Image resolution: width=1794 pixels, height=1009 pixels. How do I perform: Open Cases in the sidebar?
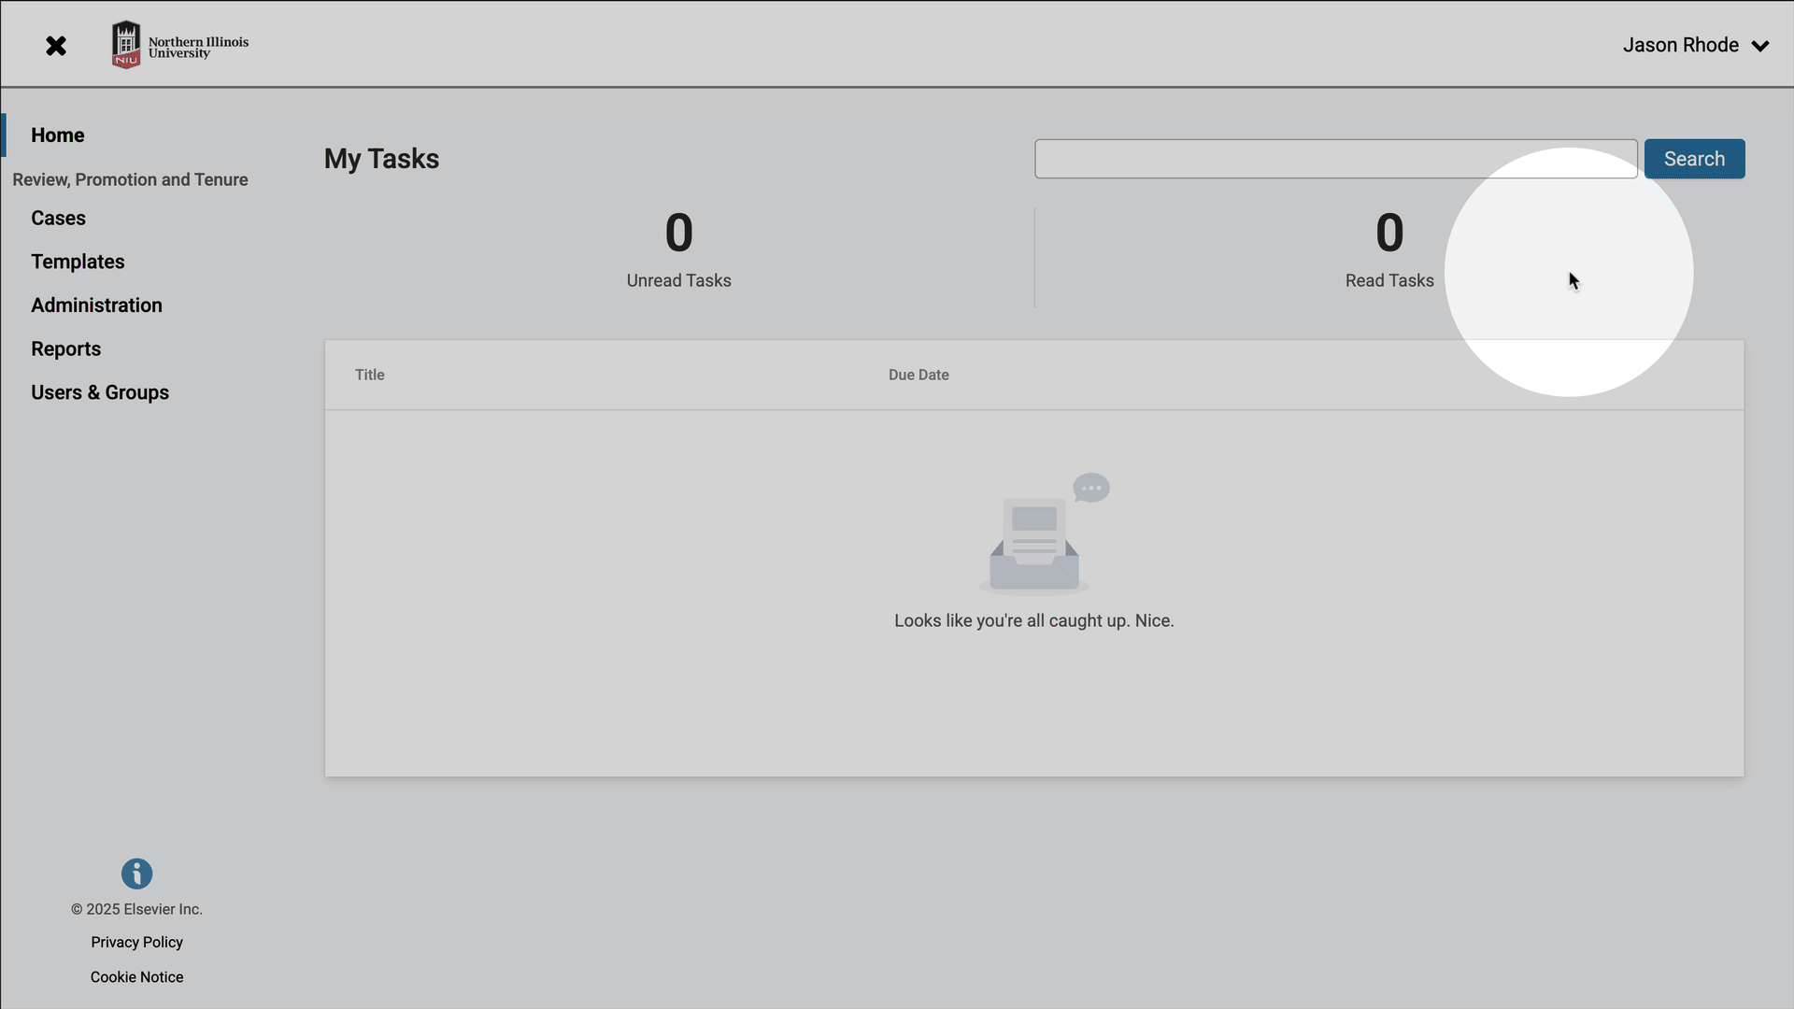pyautogui.click(x=58, y=218)
